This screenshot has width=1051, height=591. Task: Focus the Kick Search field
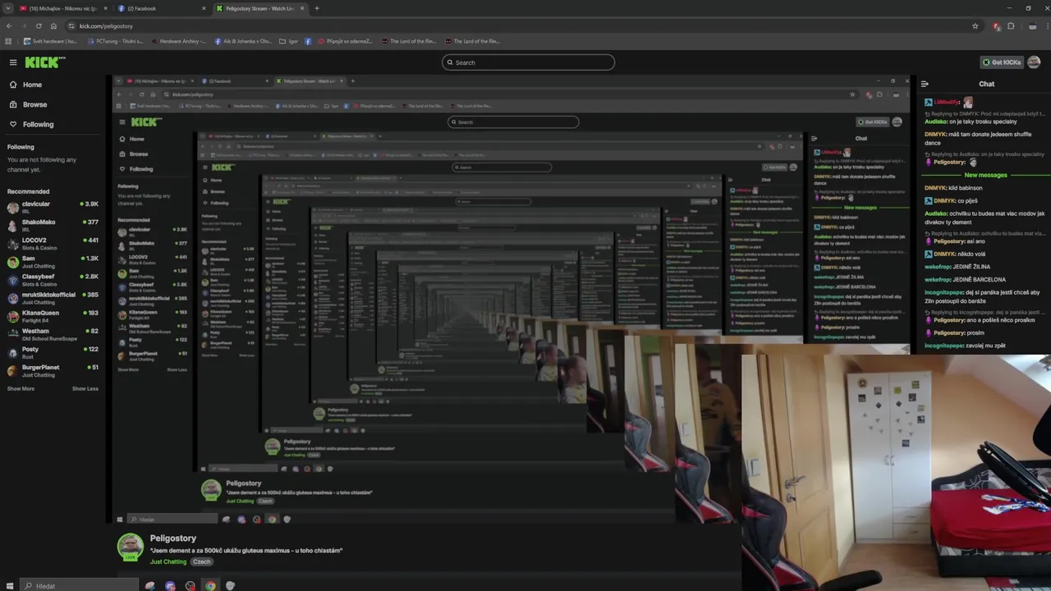click(528, 62)
